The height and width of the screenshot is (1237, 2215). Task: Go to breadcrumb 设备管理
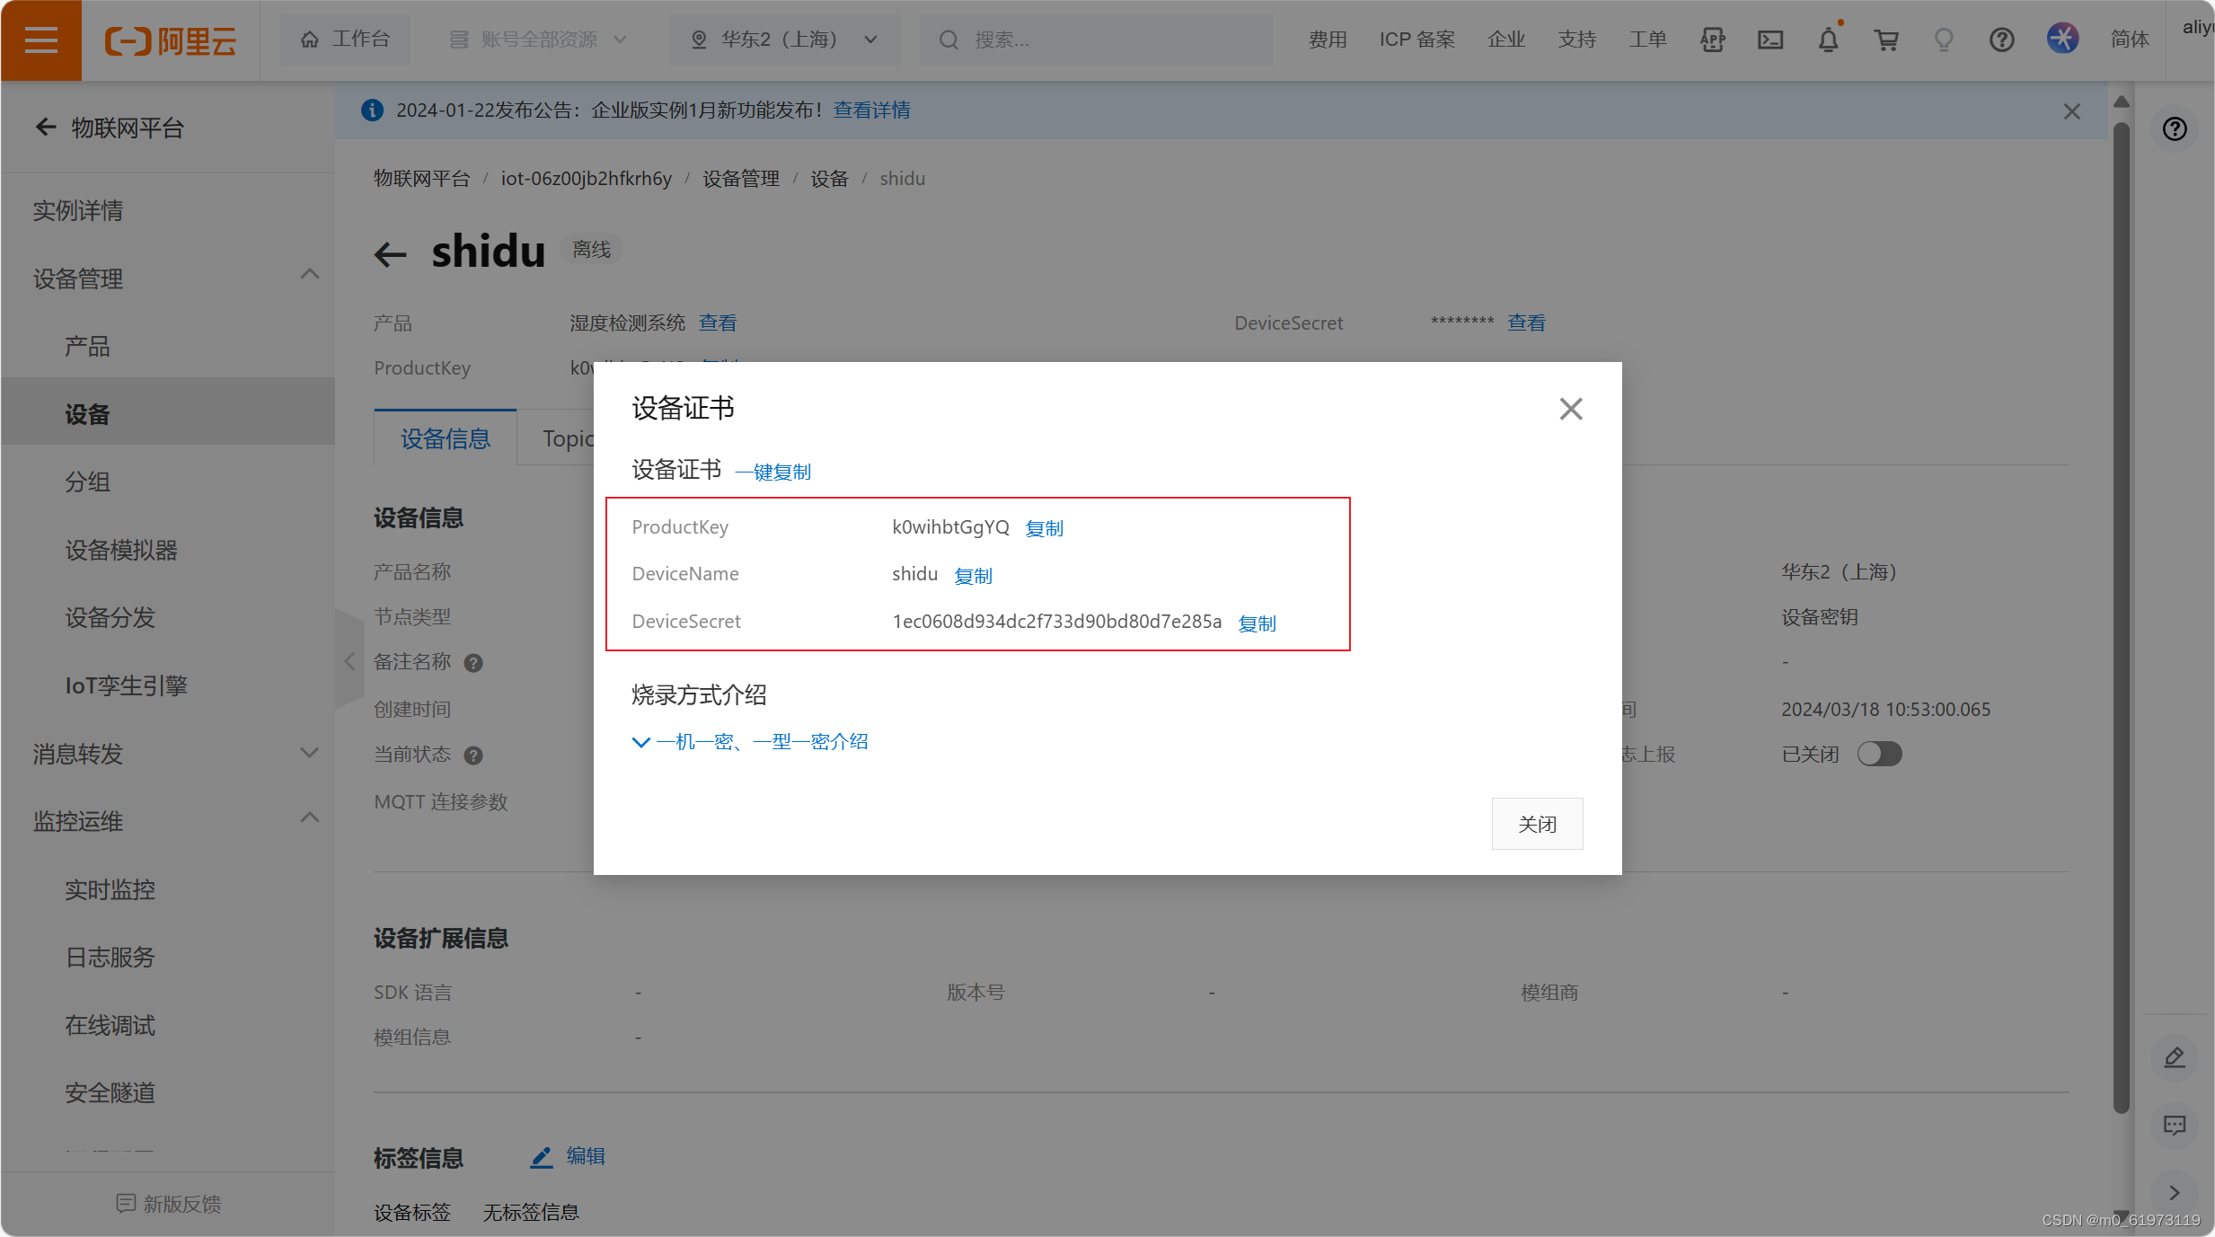click(x=741, y=179)
